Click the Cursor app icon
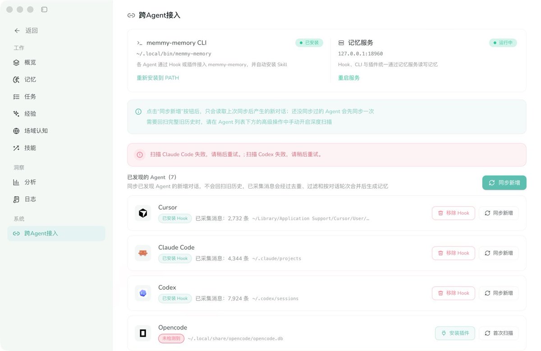541x351 pixels. (x=143, y=213)
